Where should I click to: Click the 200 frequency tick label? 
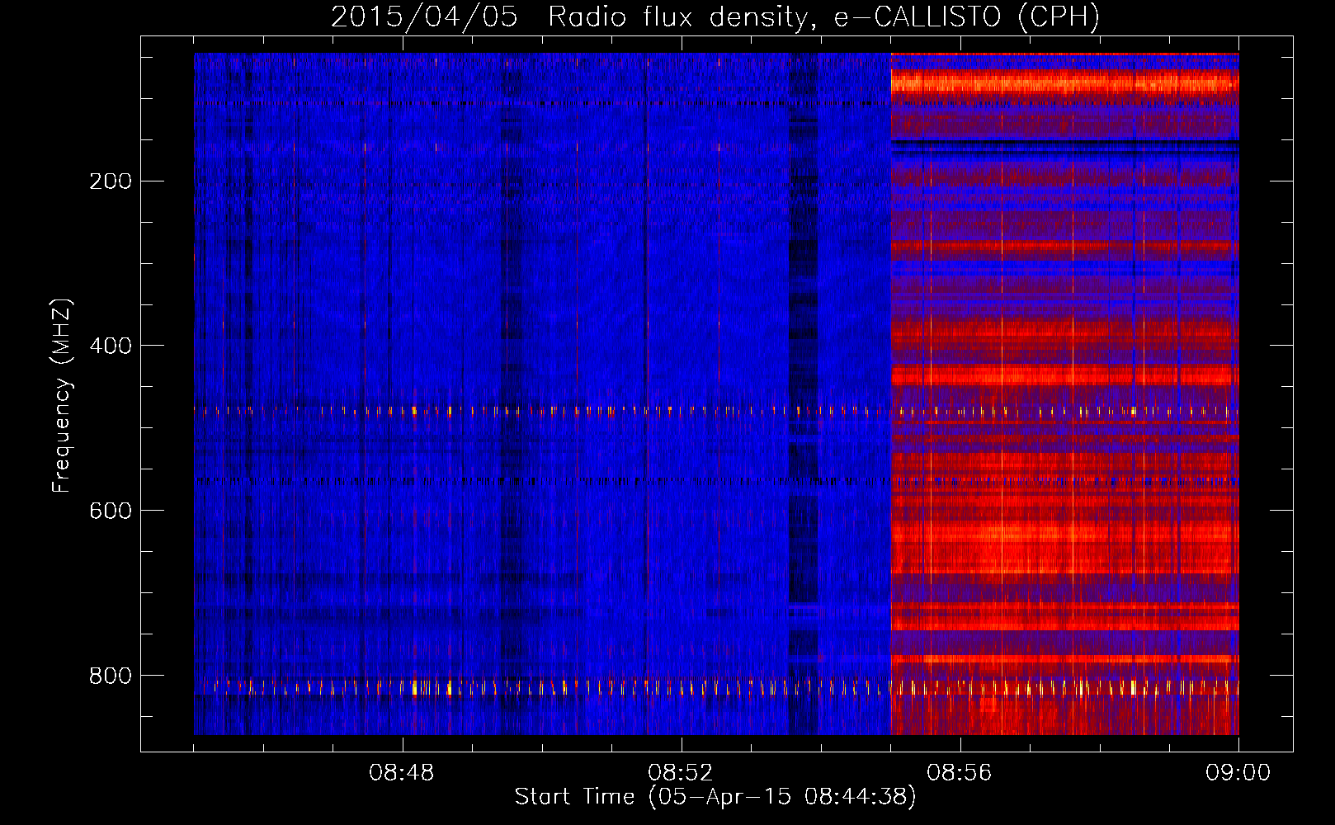pyautogui.click(x=111, y=181)
